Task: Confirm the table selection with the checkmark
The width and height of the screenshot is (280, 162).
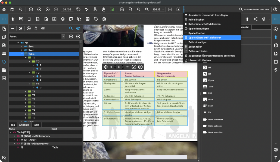Action: tap(134, 67)
